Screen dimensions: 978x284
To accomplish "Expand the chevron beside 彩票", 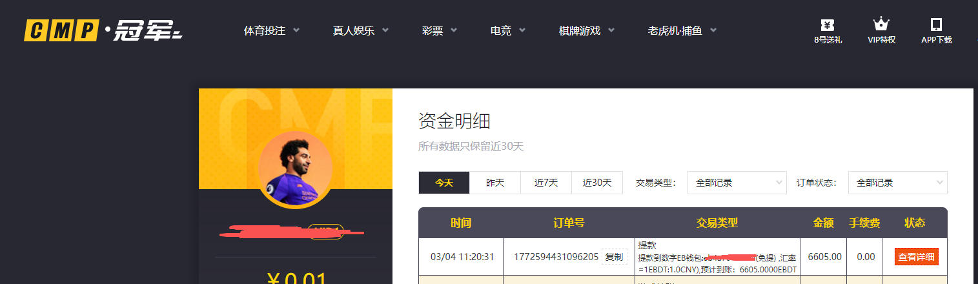I will pos(453,30).
